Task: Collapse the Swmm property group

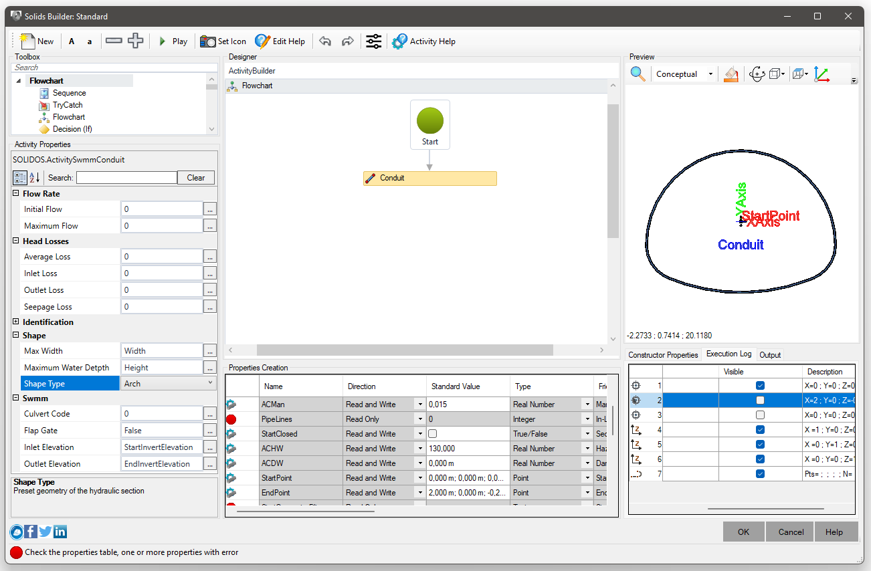Action: (16, 398)
